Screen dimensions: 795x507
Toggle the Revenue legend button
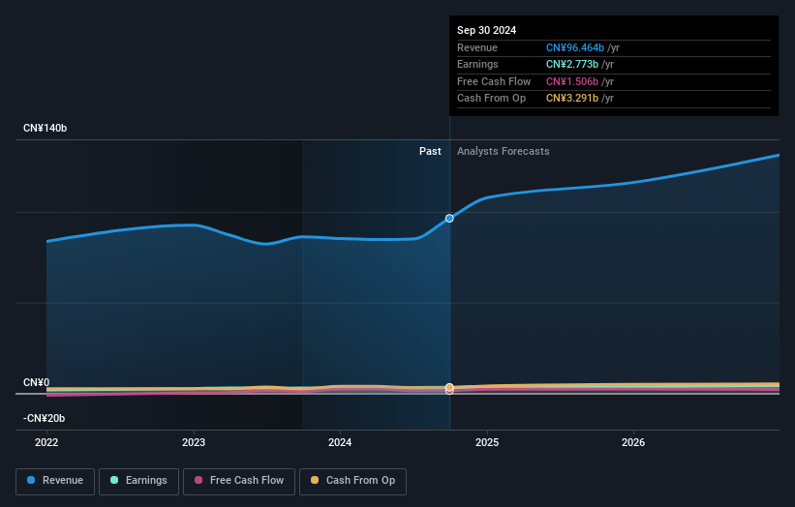[55, 481]
